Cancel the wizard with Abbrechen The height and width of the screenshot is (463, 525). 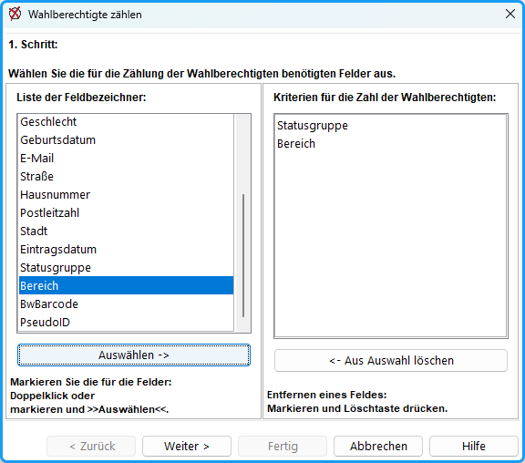(378, 446)
